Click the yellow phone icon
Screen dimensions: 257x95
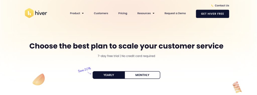point(212,5)
